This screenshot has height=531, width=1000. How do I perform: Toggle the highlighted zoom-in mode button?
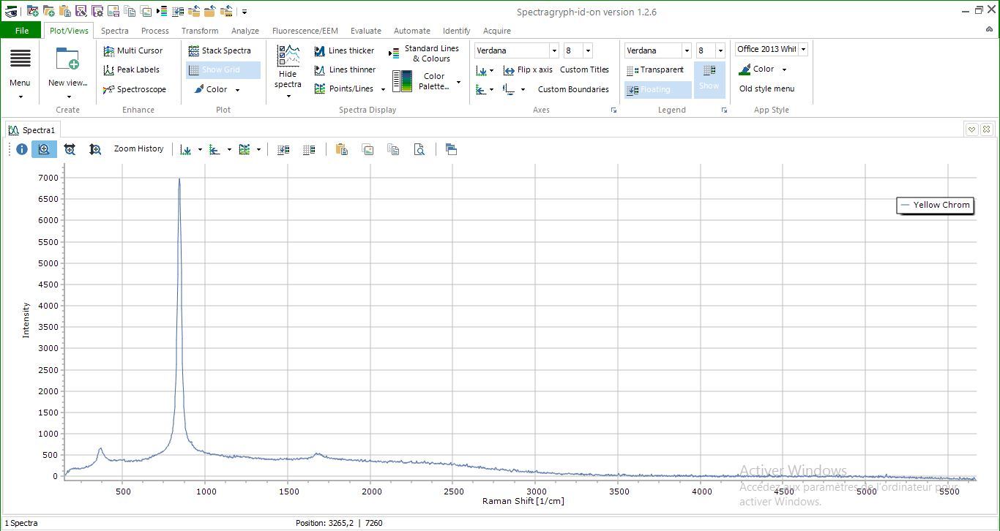pos(44,149)
